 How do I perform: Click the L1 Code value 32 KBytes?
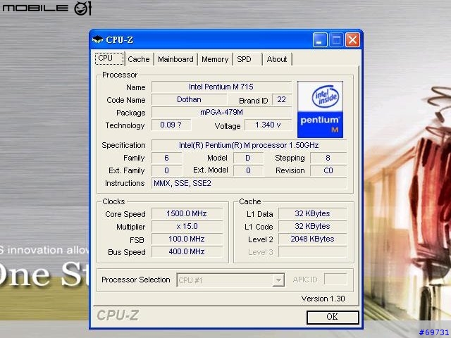[312, 226]
